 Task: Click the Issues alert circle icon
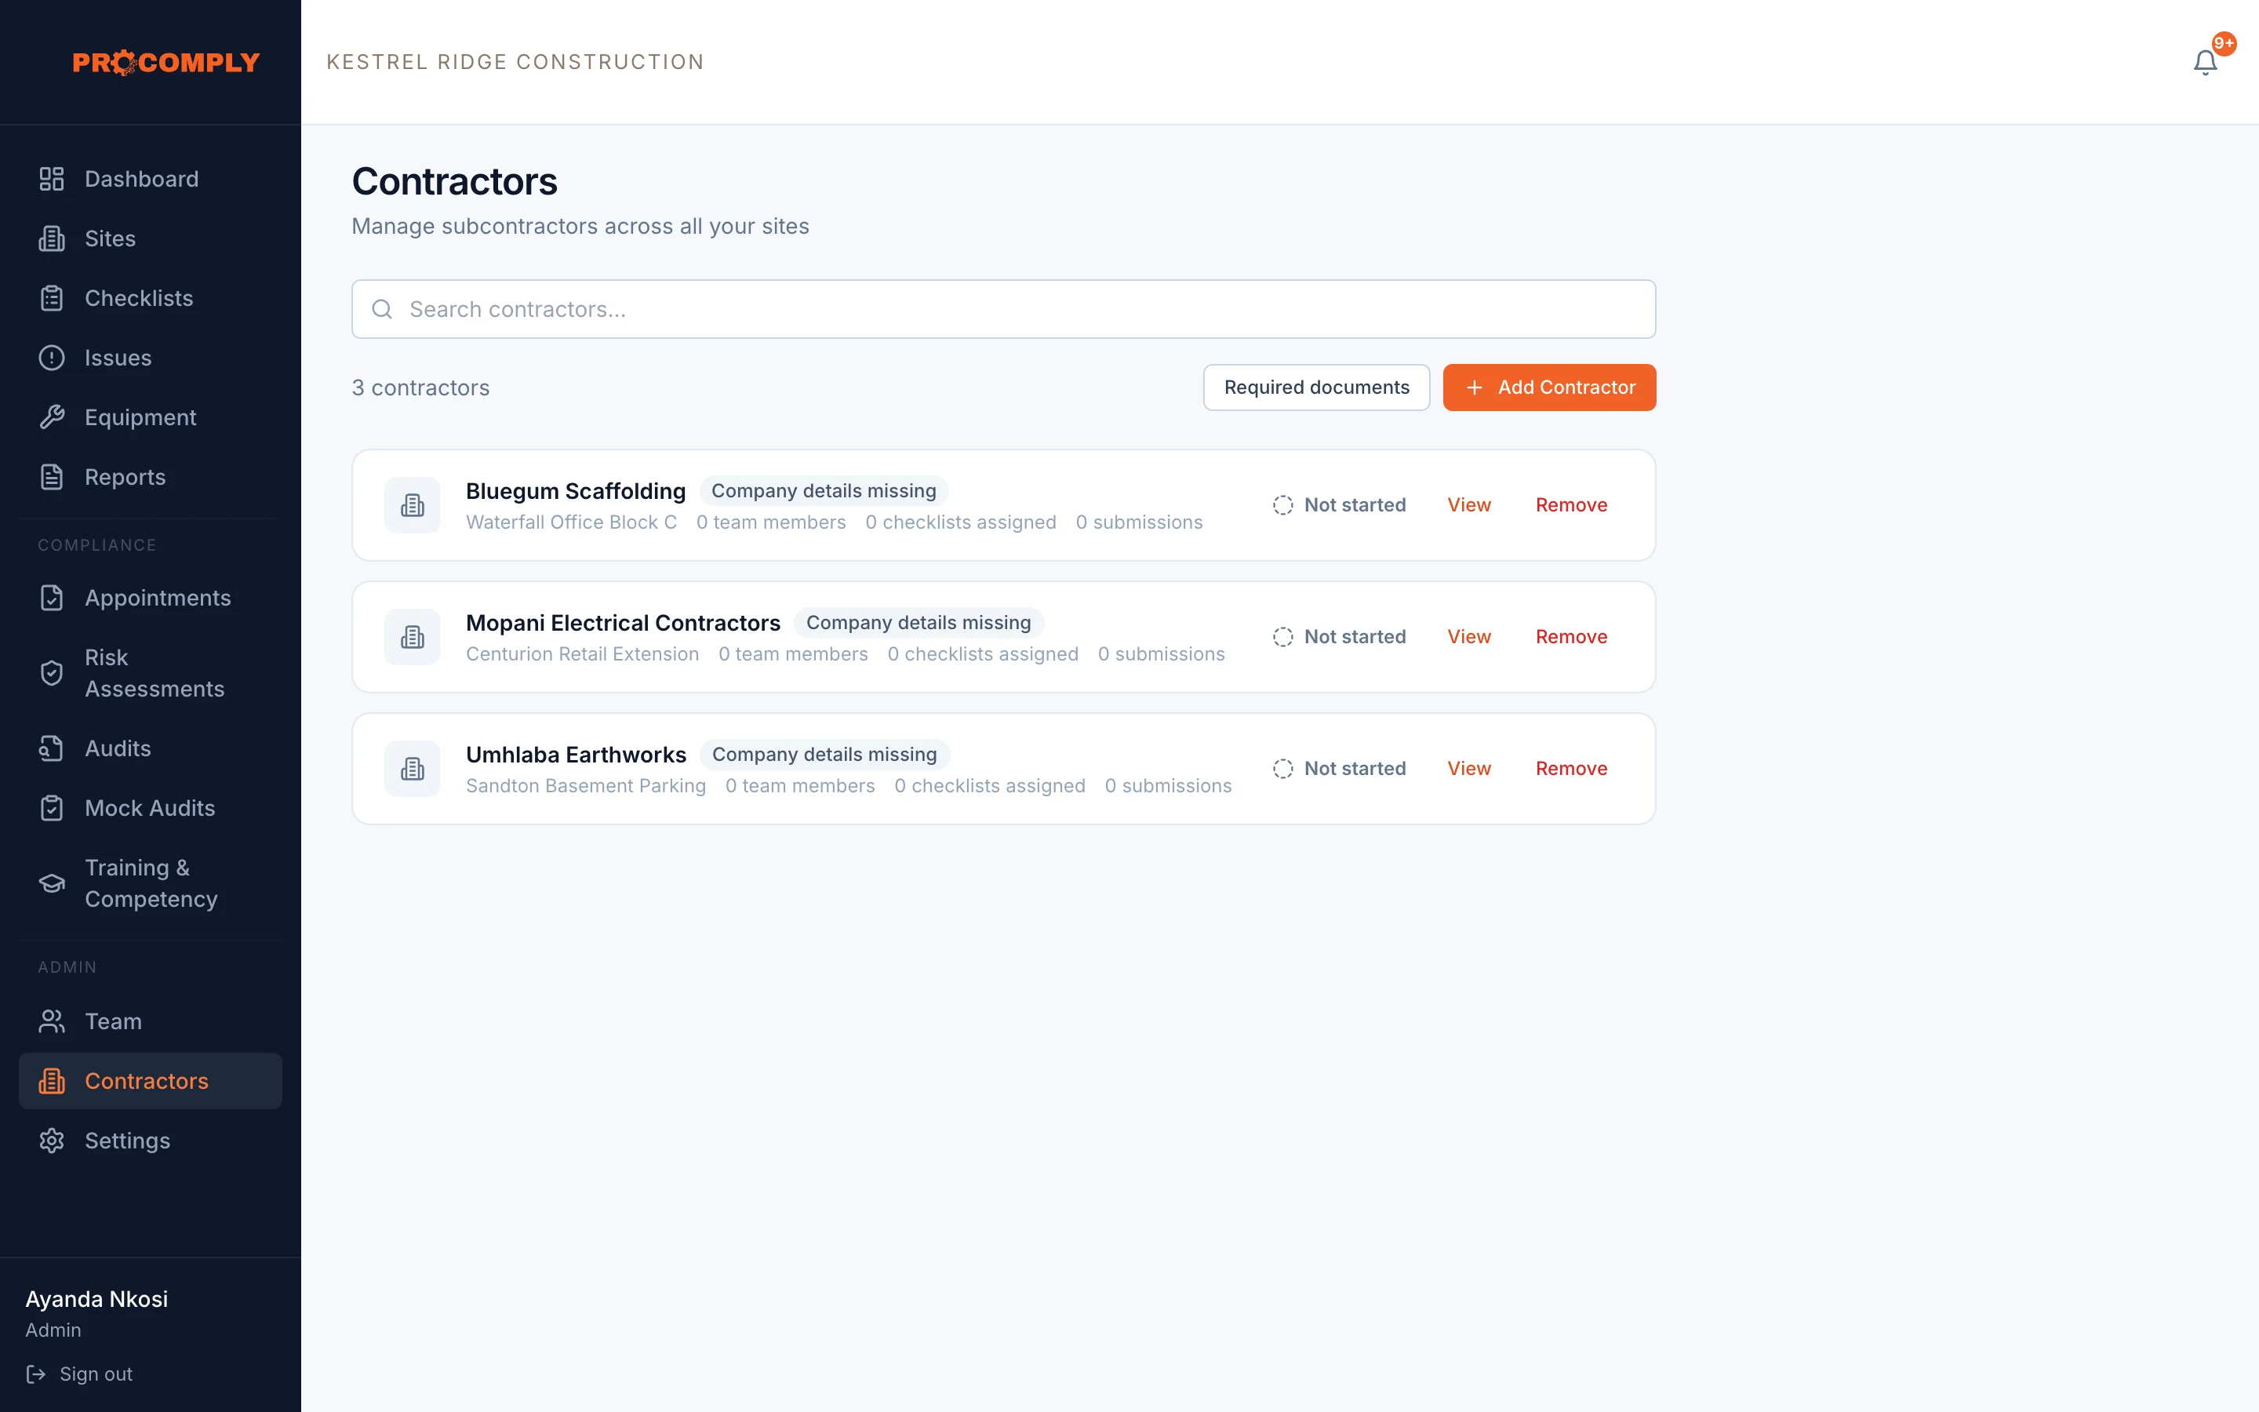point(51,358)
